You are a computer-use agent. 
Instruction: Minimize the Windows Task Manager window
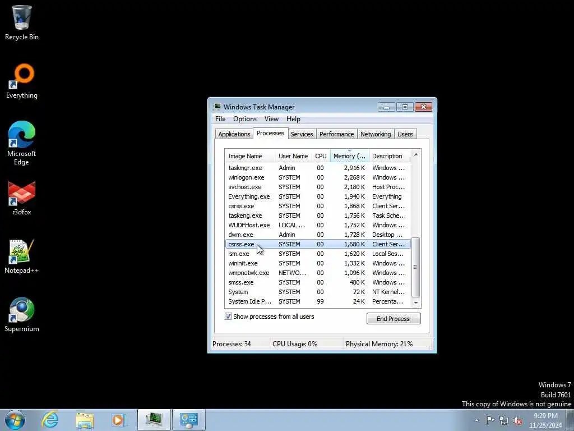click(386, 107)
